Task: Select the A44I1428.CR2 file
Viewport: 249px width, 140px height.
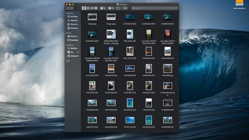Action: click(111, 86)
